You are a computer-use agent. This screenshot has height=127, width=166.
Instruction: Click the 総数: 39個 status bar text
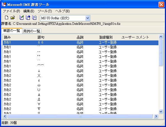9,123
